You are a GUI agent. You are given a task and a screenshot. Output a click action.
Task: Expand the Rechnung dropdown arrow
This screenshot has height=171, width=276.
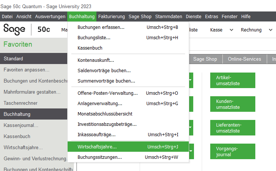click(x=270, y=30)
